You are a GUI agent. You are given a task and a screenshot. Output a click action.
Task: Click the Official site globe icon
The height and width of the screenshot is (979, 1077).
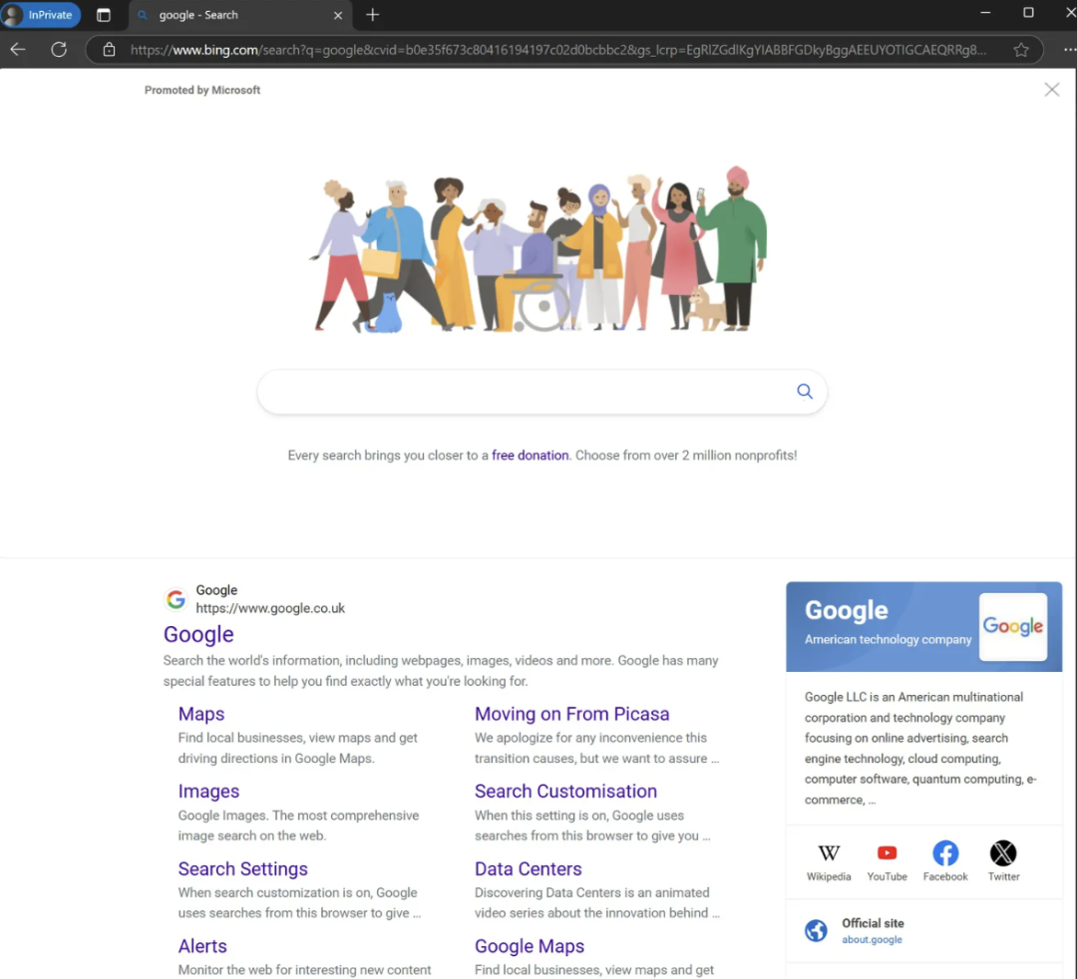816,931
